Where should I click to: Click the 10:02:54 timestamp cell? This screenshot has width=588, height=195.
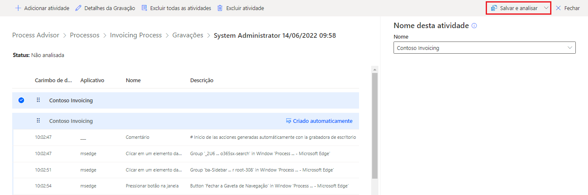(43, 186)
